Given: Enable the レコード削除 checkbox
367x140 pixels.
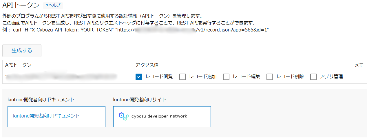Looking at the screenshot, I should point(270,77).
